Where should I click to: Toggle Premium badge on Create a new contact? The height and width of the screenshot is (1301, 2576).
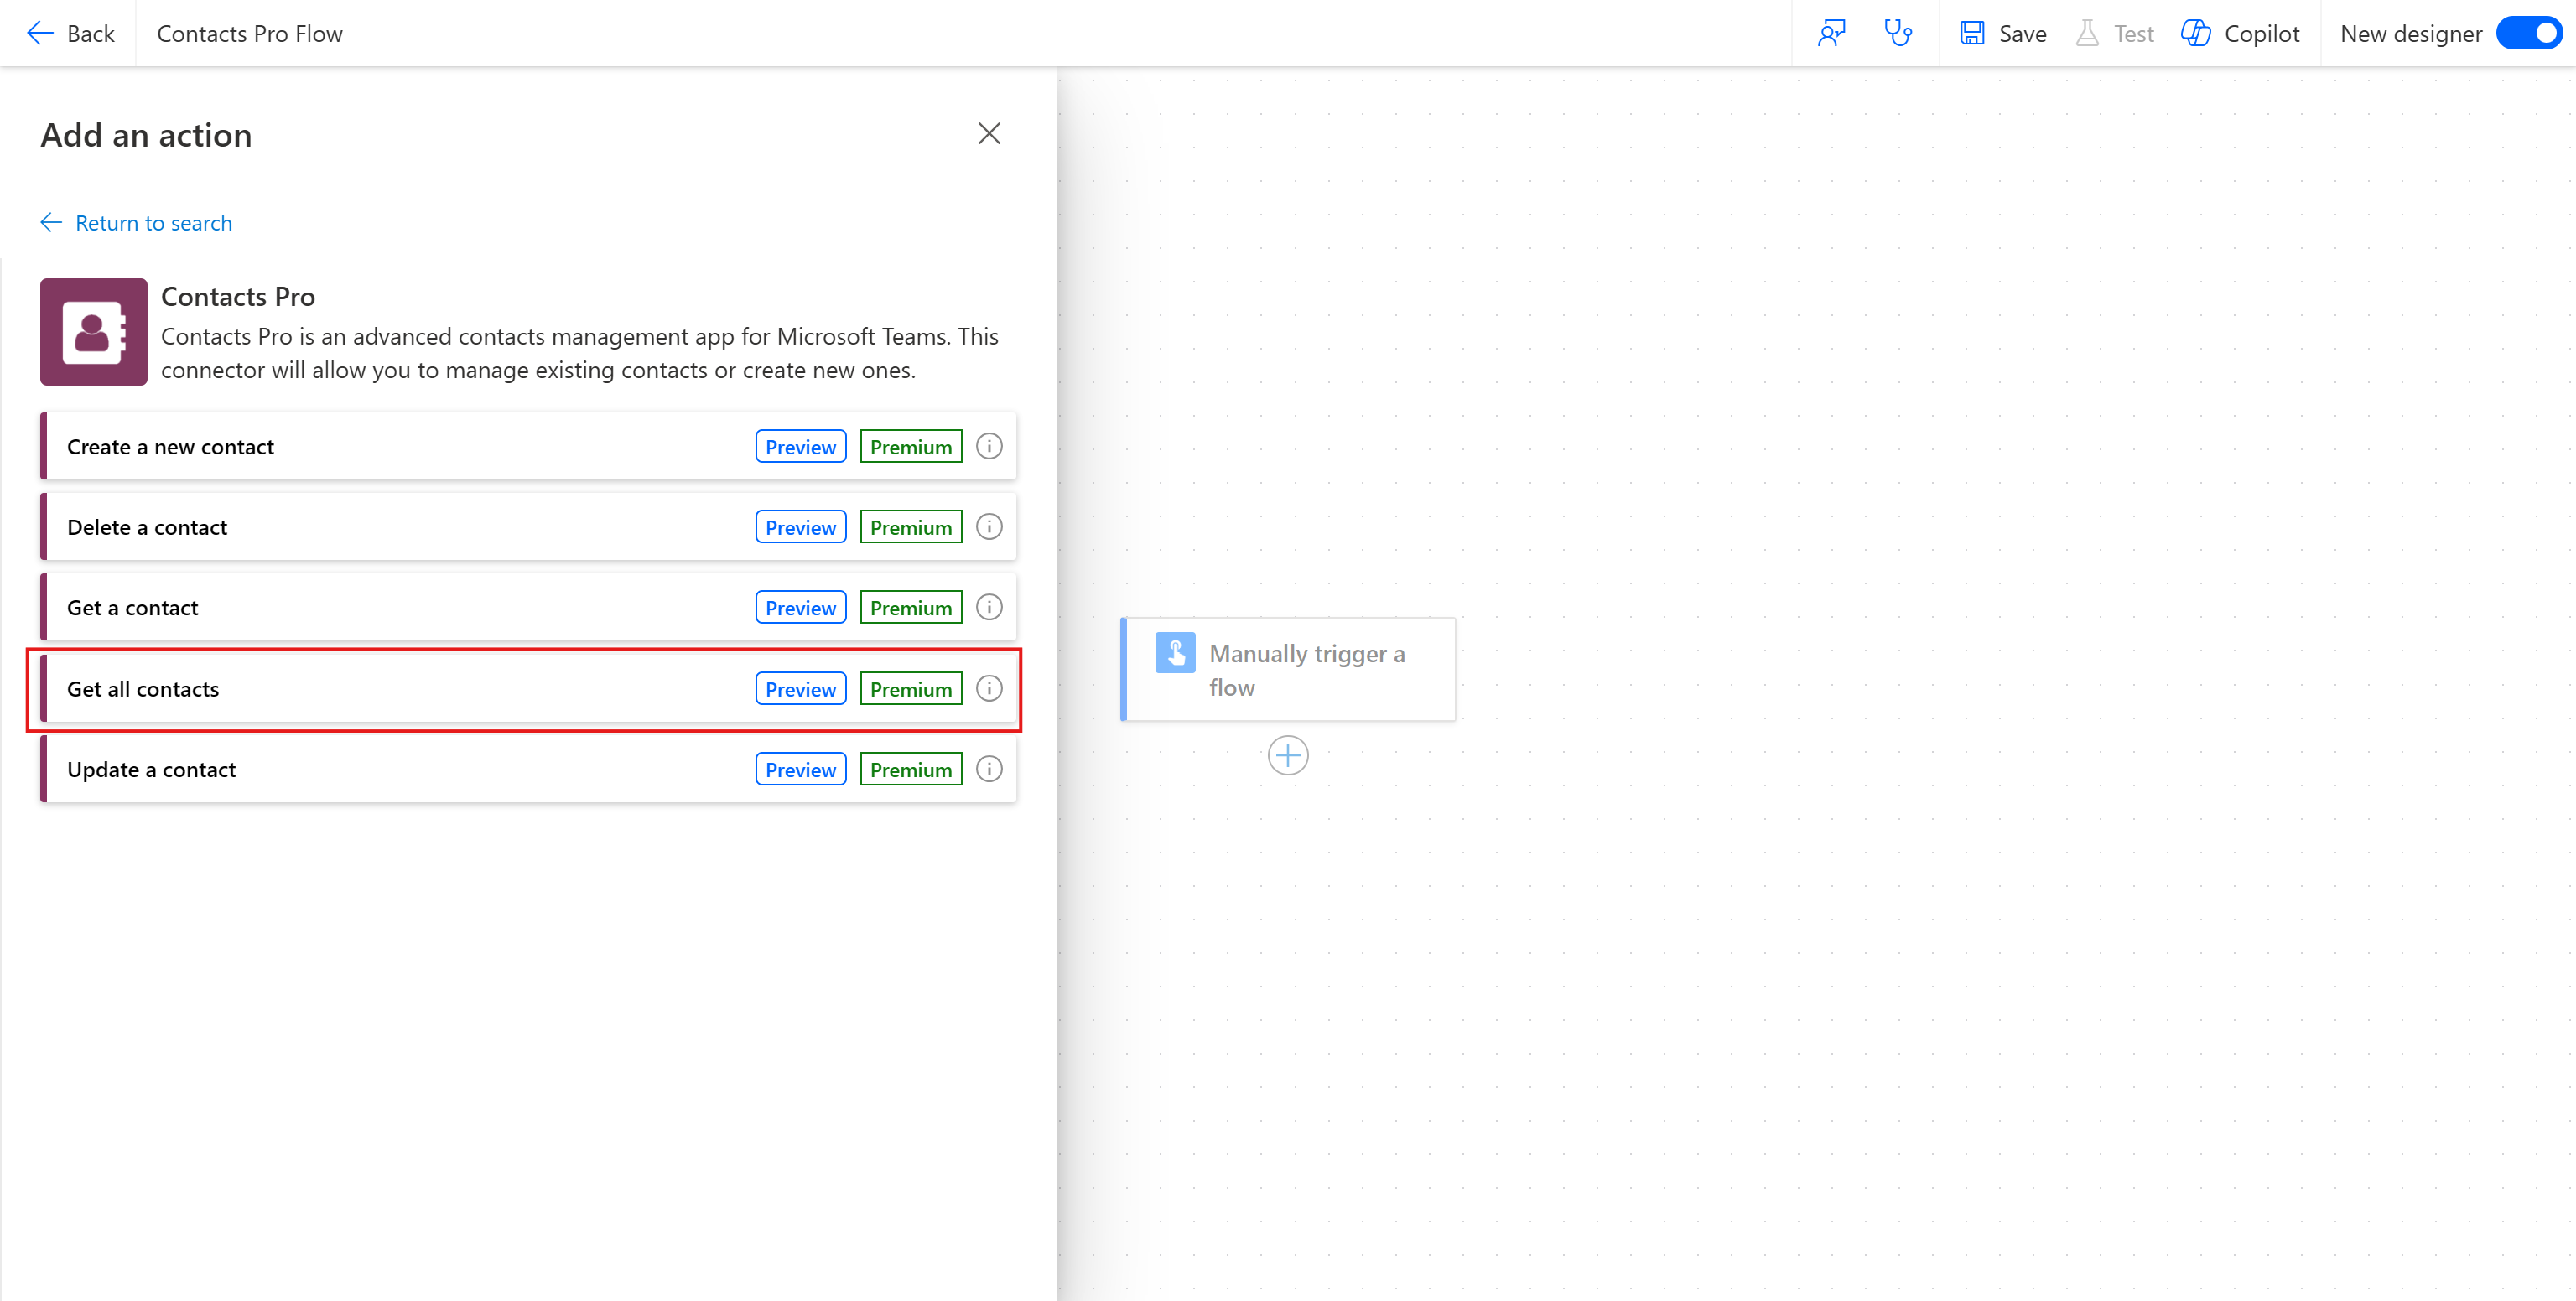click(910, 447)
